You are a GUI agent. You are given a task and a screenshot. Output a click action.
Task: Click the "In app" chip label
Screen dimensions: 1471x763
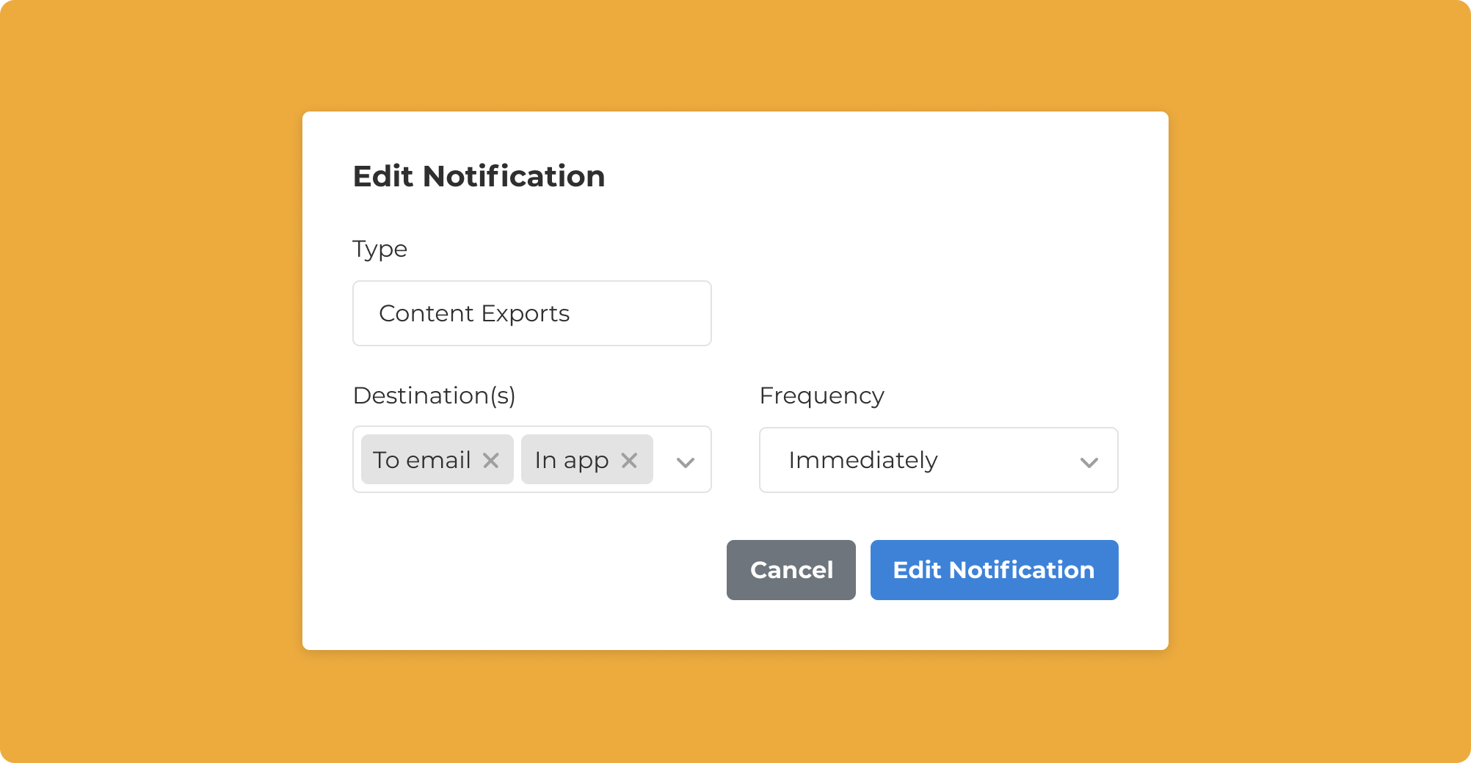coord(571,460)
